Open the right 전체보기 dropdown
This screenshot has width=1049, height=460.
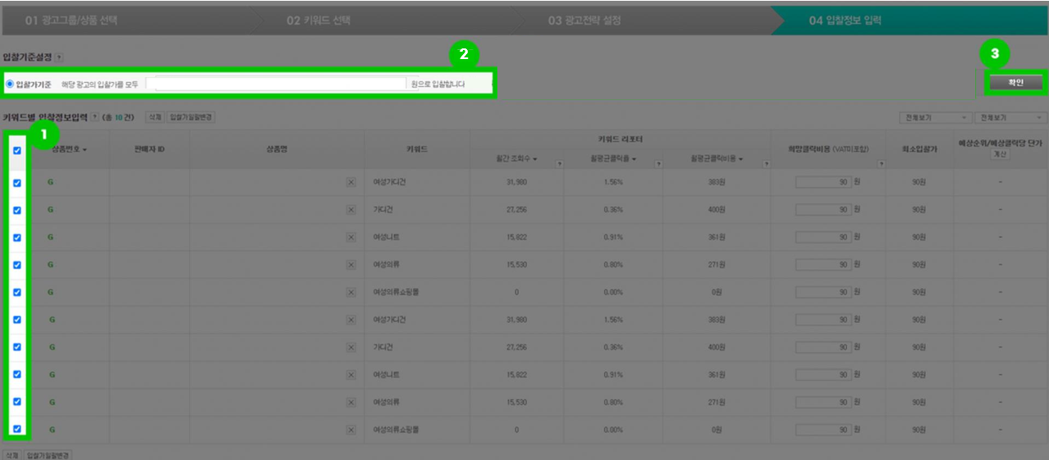[1010, 118]
